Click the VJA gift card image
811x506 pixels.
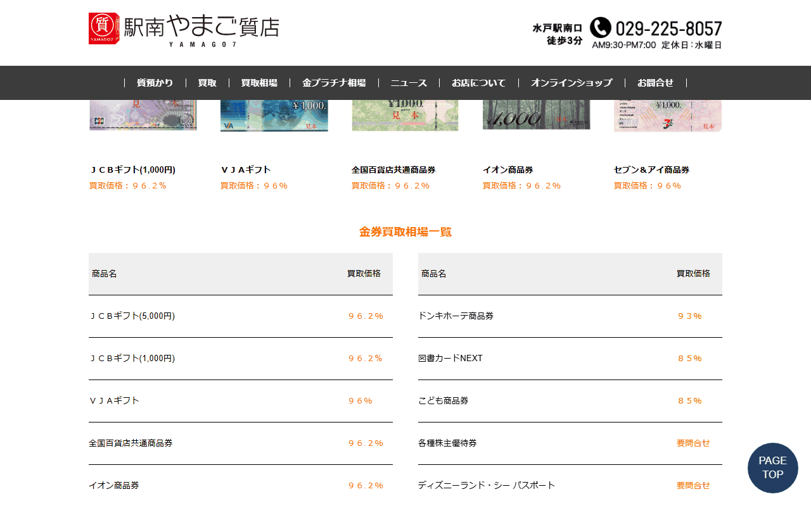click(x=274, y=116)
